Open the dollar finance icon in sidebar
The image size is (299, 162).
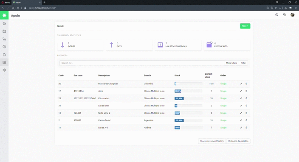click(4, 47)
